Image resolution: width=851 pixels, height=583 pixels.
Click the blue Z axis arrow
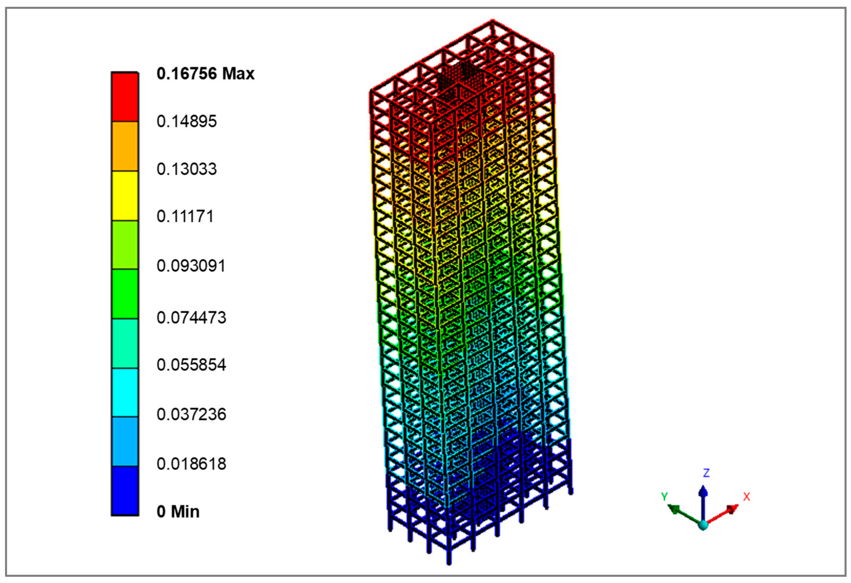pos(703,503)
